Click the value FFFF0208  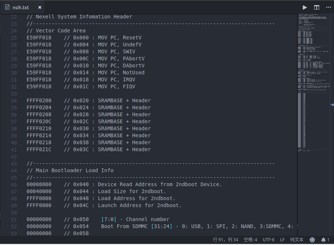[x=39, y=114]
